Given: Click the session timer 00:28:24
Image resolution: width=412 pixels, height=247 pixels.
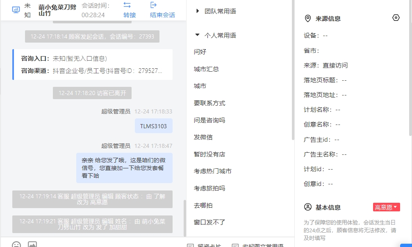Looking at the screenshot, I should (x=93, y=15).
